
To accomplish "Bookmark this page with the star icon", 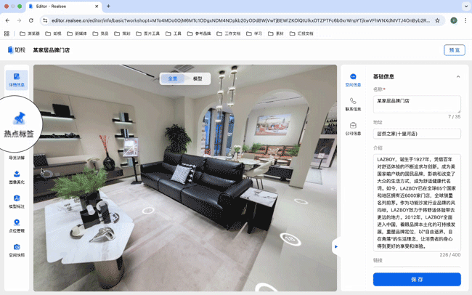I will click(437, 21).
